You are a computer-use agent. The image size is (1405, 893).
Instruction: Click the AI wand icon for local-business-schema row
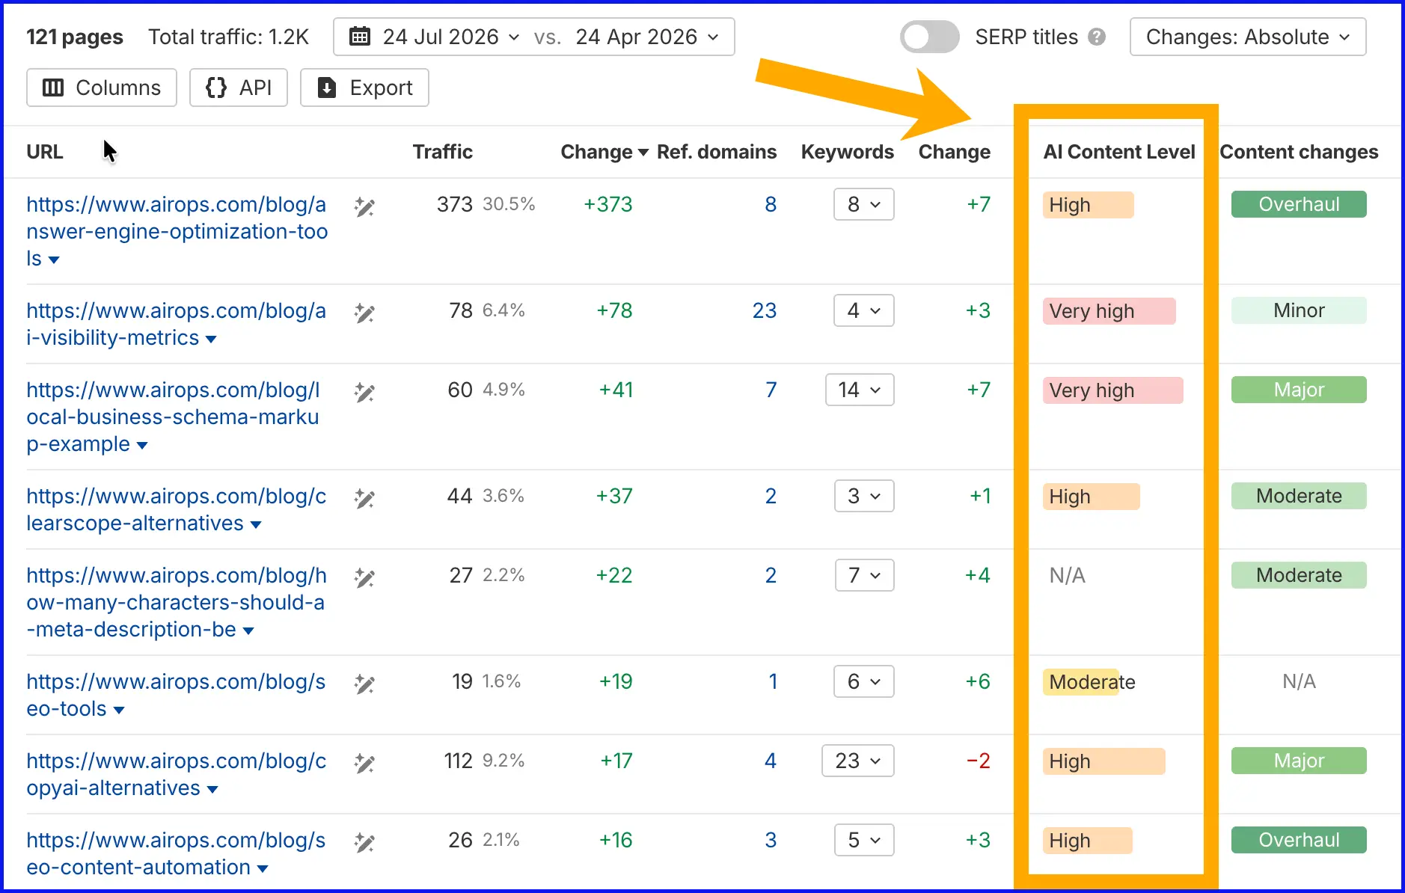pos(364,393)
